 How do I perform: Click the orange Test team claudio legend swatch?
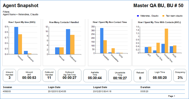[163, 16]
